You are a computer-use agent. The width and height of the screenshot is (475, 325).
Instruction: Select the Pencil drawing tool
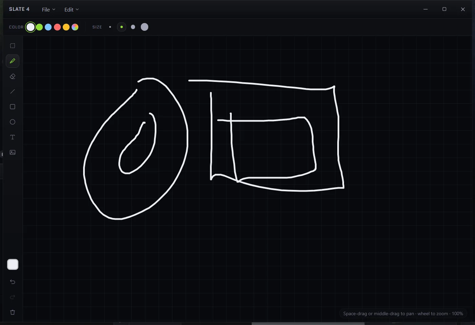(13, 61)
